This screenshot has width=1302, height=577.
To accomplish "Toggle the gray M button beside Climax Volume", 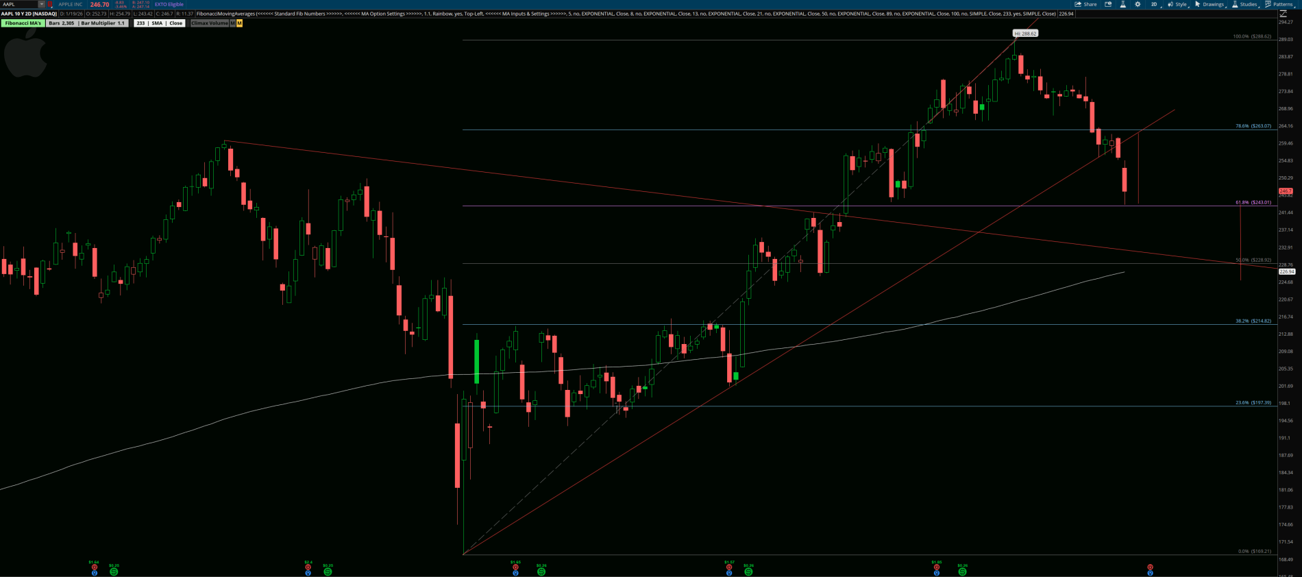I will 232,23.
